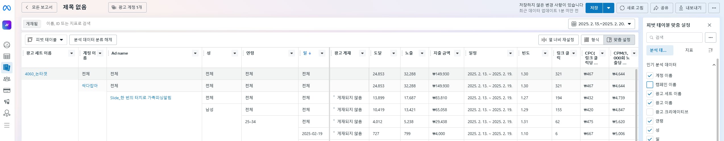This screenshot has height=141, width=724.
Task: Click the 모든 보고서 back button
Action: coord(39,7)
